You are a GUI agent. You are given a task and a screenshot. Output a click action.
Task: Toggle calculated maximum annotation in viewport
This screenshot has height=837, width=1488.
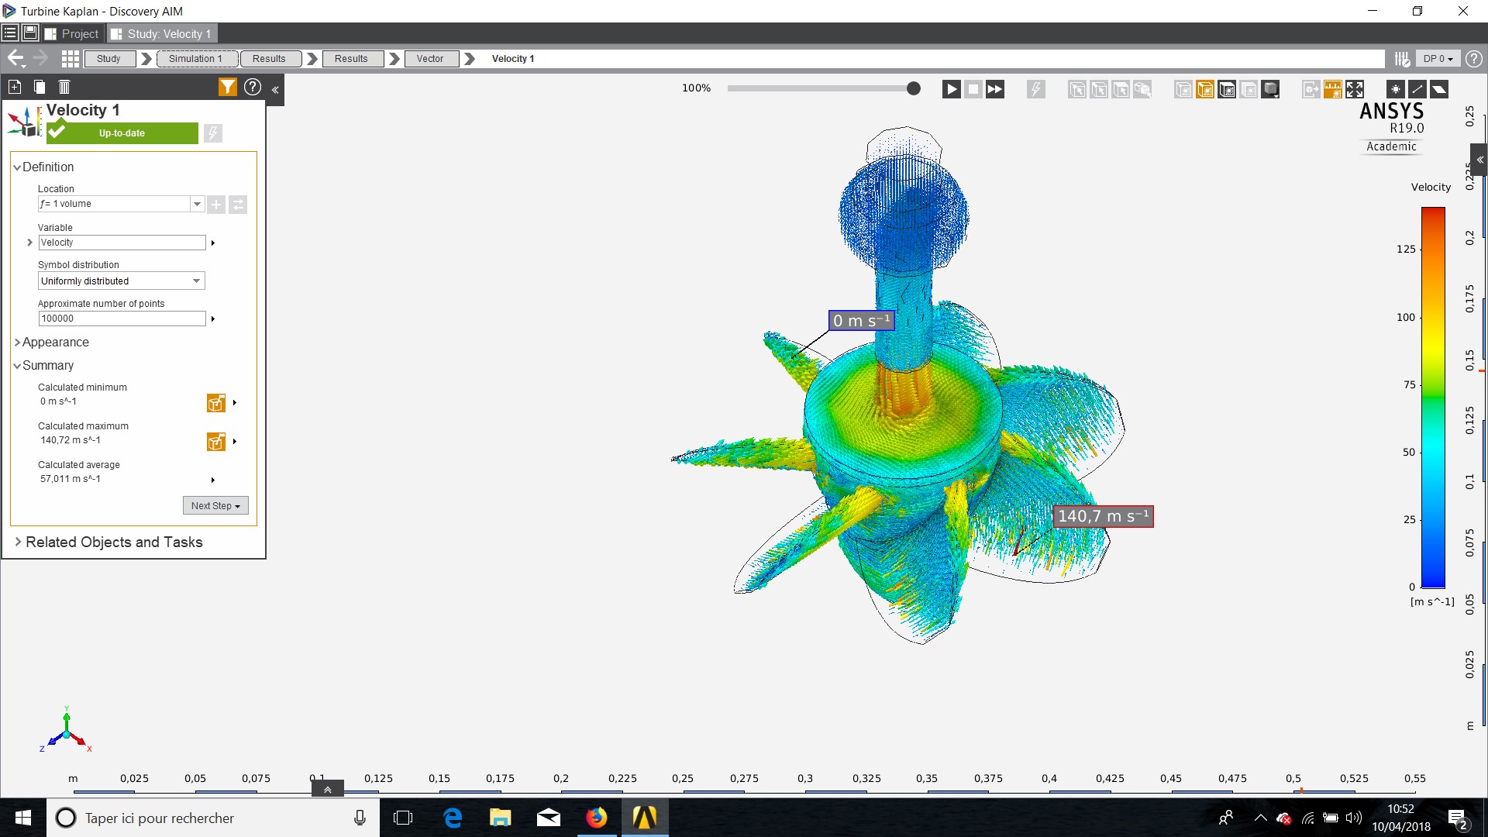[x=215, y=442]
